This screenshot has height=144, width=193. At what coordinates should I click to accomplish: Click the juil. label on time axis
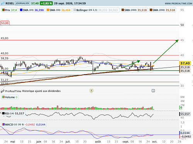point(68,142)
